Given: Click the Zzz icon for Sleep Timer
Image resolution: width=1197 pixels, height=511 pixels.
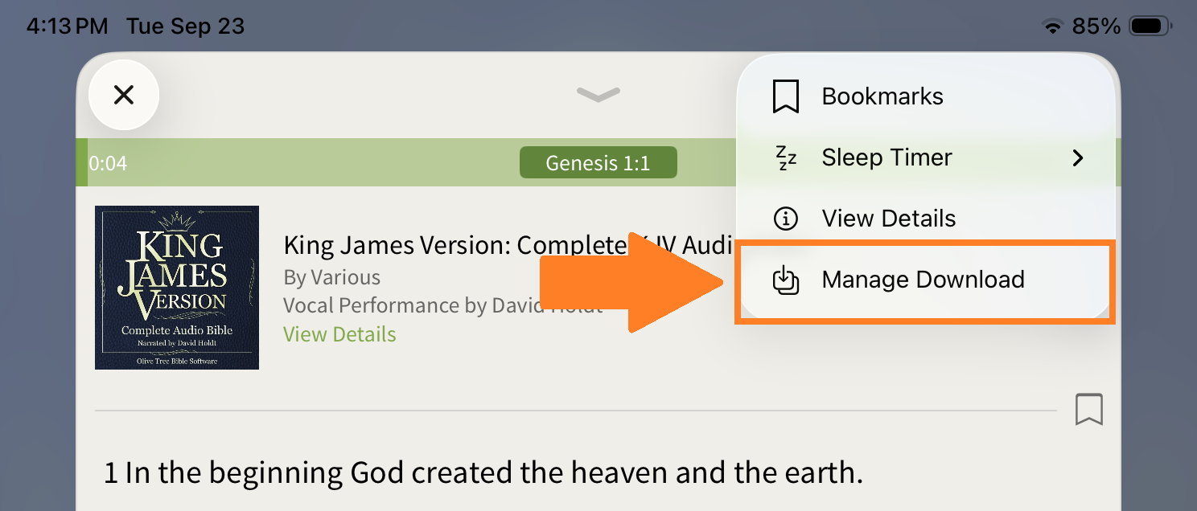Looking at the screenshot, I should coord(785,158).
